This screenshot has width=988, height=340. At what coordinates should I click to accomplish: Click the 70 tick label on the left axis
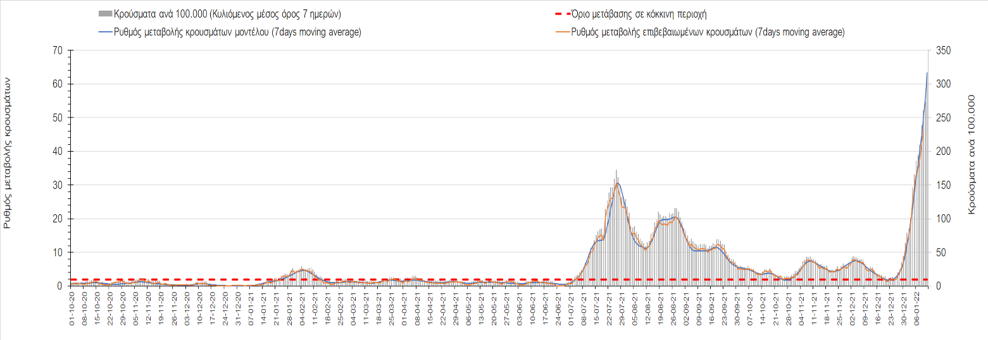57,51
